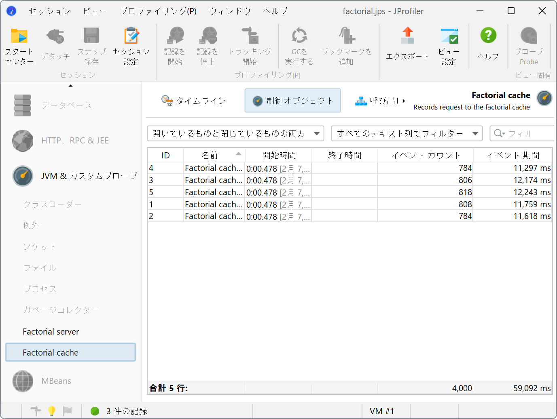Sort by イベント カウント column header
This screenshot has width=557, height=419.
tap(426, 155)
